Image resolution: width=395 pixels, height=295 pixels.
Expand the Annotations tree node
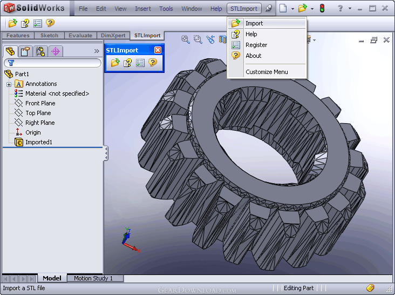tap(9, 84)
